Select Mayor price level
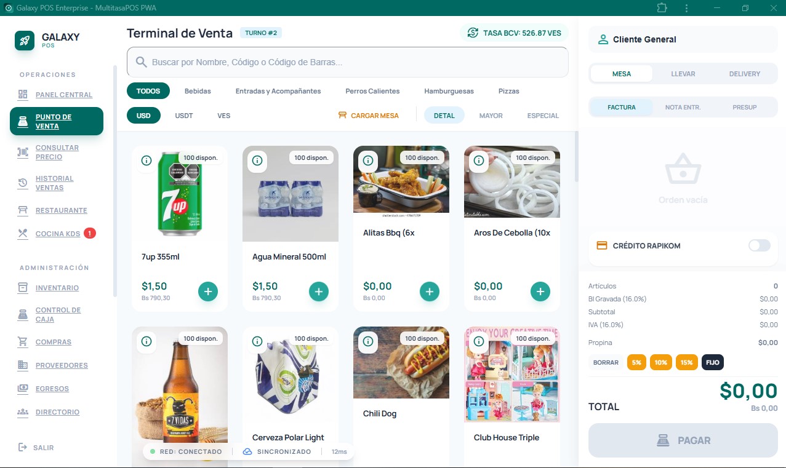 pos(491,116)
